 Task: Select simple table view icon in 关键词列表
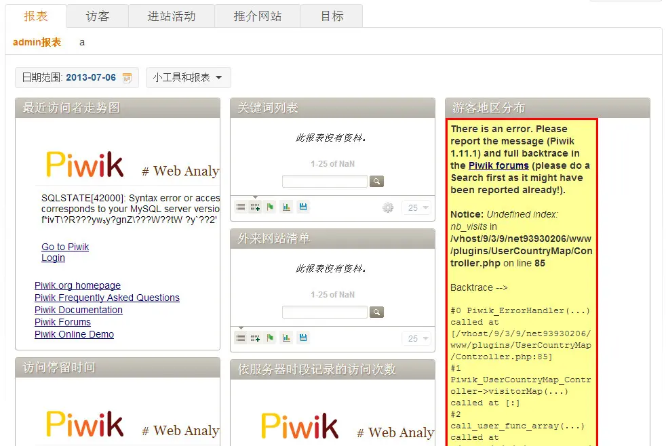[x=241, y=207]
